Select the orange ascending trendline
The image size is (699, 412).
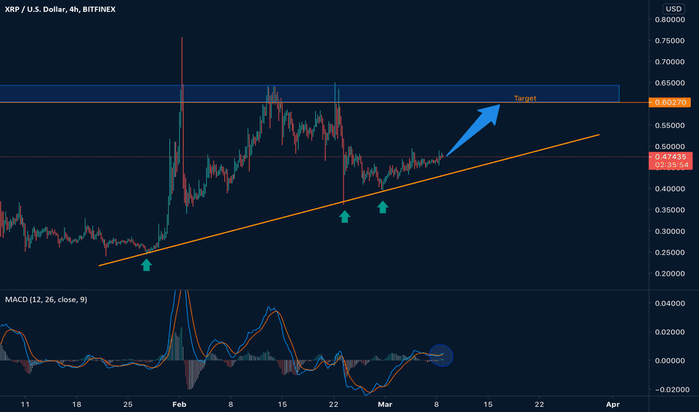coord(349,200)
